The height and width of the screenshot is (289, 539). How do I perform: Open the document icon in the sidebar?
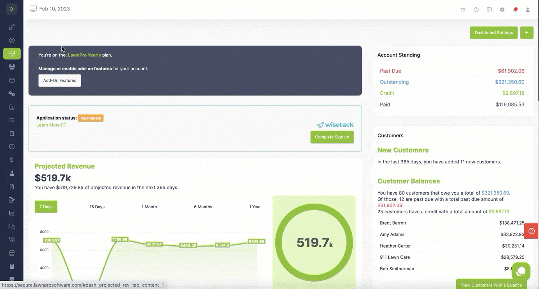click(12, 186)
